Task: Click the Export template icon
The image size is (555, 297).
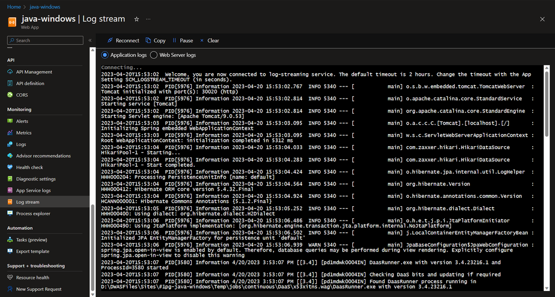Action: pyautogui.click(x=10, y=251)
